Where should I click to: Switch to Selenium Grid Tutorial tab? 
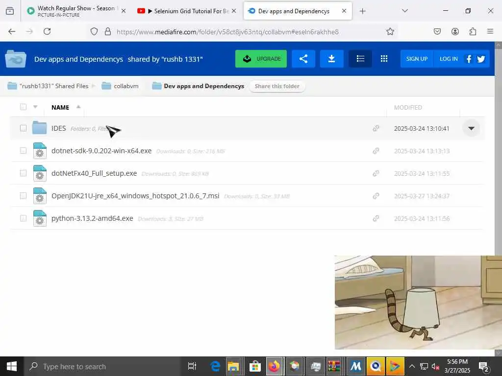tap(187, 11)
